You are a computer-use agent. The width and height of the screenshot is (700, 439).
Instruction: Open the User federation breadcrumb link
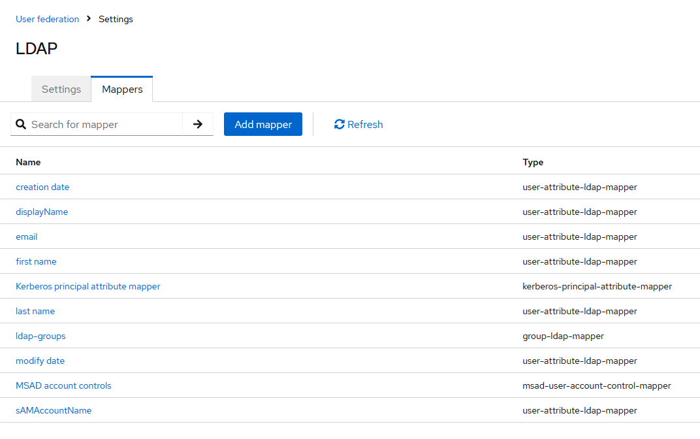(x=47, y=19)
